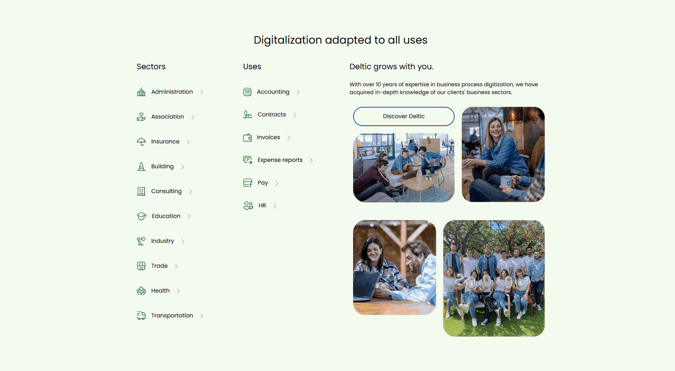This screenshot has width=675, height=371.
Task: Expand the Accounting chevron arrow
Action: [298, 92]
